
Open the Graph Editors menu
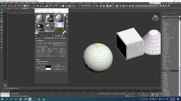(x=50, y=3)
